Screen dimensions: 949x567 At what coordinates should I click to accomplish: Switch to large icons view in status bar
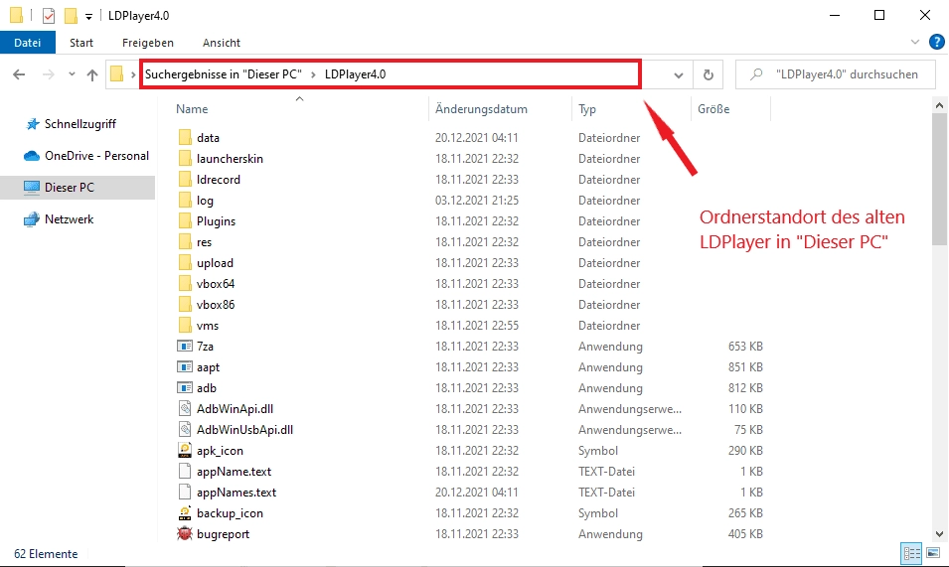tap(933, 553)
